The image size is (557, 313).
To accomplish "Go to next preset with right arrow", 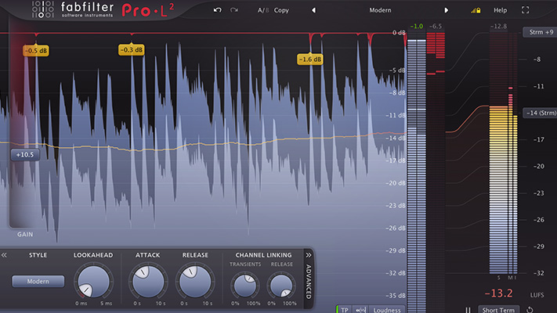I will pos(447,11).
